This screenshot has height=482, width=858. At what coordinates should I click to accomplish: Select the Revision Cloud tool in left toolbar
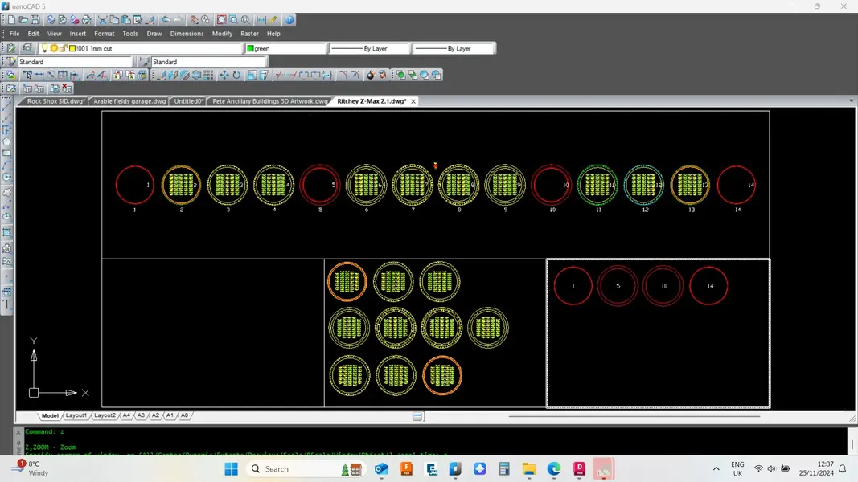(6, 192)
